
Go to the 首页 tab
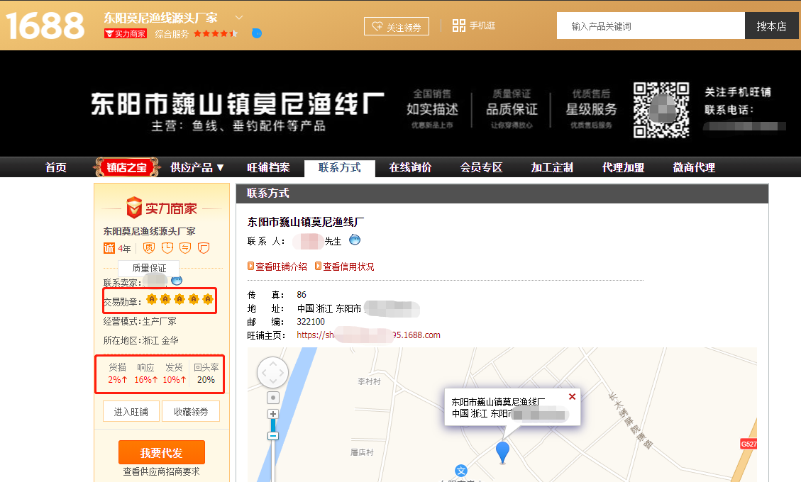pos(55,167)
